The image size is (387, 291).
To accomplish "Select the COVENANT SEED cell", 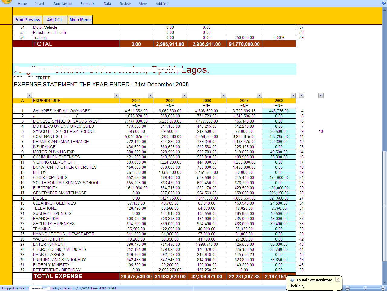I will click(x=76, y=136).
